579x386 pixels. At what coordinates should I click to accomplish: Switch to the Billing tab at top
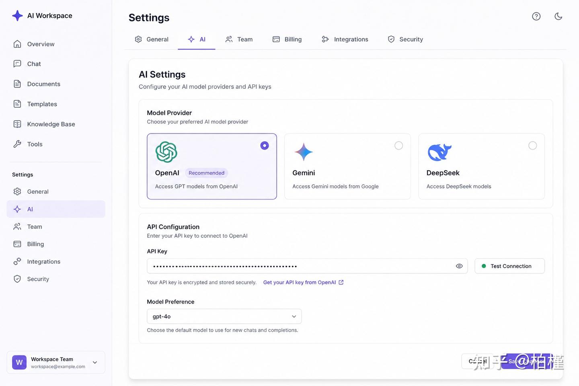coord(287,39)
